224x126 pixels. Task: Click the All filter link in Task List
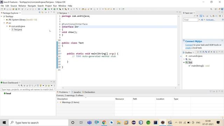(202, 20)
